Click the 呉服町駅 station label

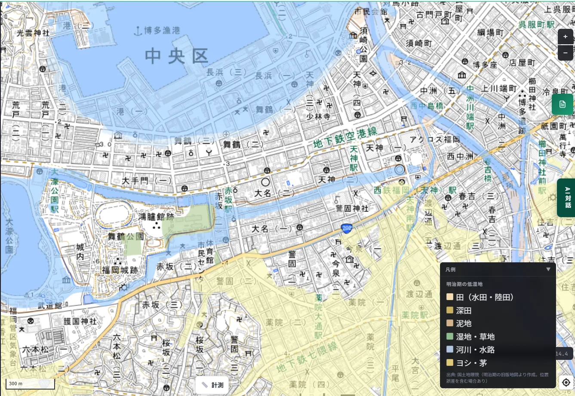pyautogui.click(x=536, y=25)
